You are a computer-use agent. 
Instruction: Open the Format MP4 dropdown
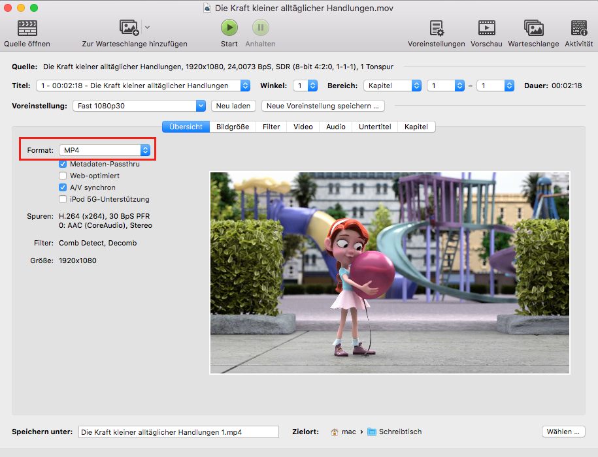point(105,150)
